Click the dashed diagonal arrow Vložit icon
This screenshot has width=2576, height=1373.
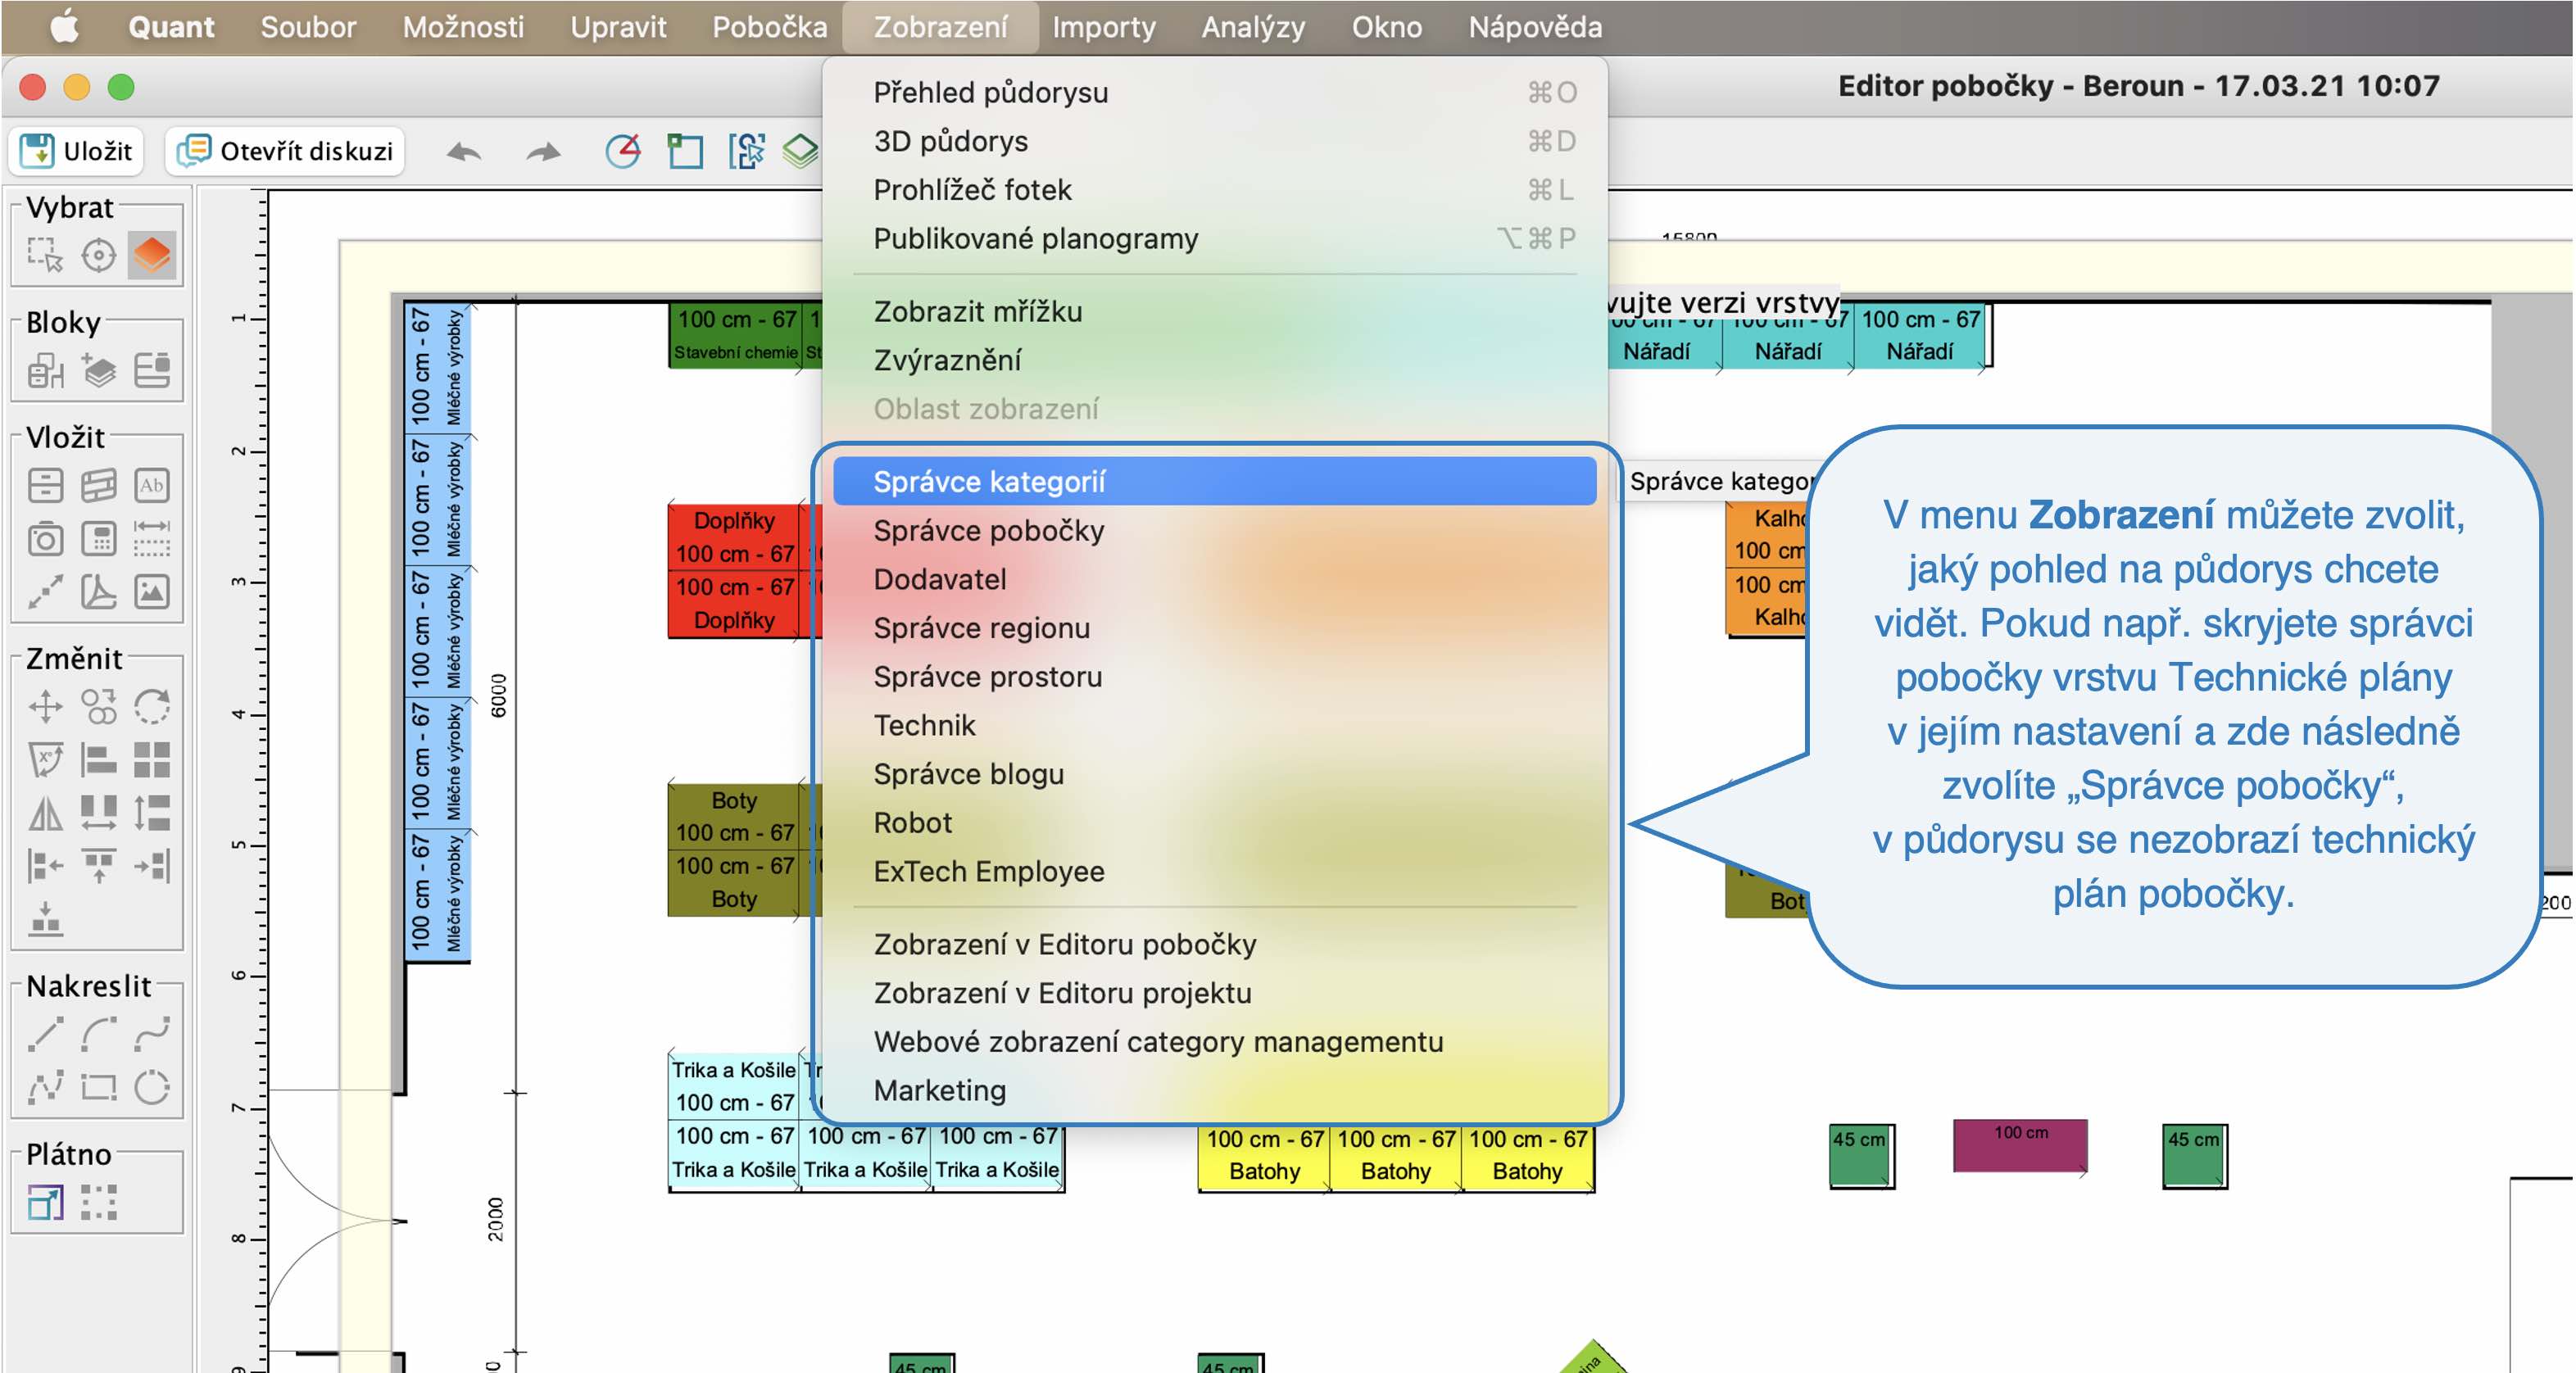(45, 592)
